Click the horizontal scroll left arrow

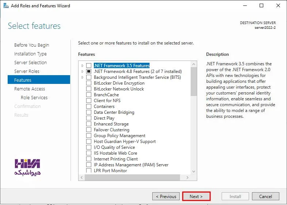[82, 177]
